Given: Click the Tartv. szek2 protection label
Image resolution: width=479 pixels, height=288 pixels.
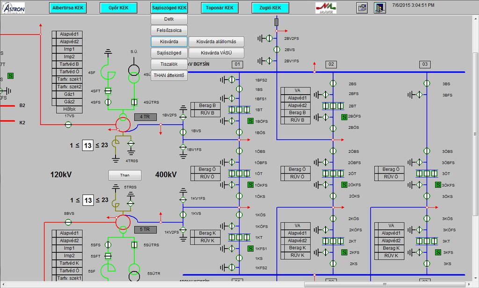Looking at the screenshot, I should click(x=69, y=87).
